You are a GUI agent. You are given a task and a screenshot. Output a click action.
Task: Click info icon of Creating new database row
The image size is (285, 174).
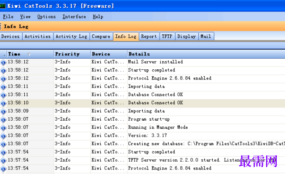point(3,144)
